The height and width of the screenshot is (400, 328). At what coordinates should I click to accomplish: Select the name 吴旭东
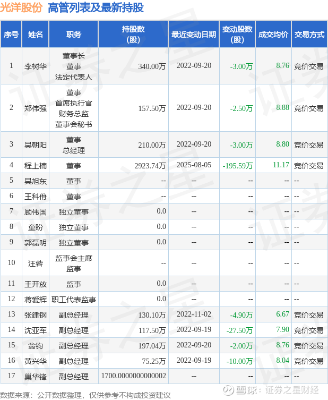click(x=36, y=181)
